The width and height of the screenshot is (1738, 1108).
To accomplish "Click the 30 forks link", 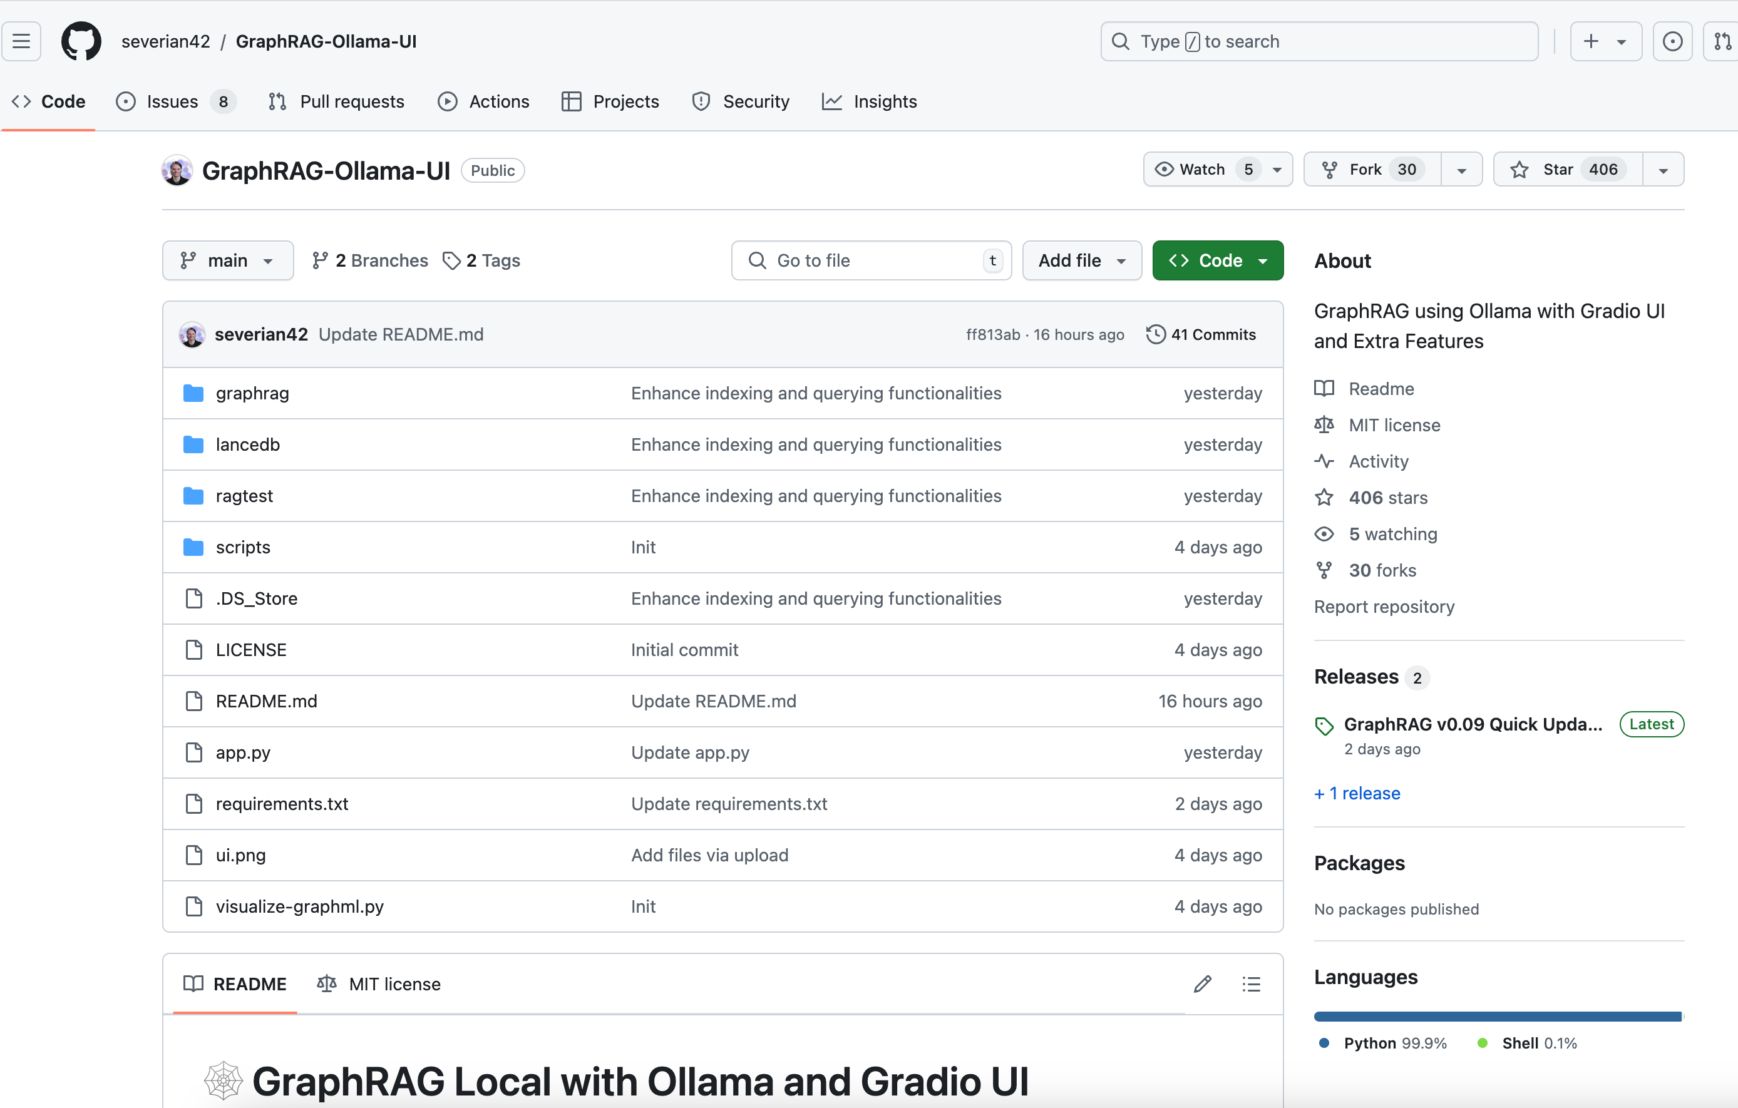I will click(1365, 570).
